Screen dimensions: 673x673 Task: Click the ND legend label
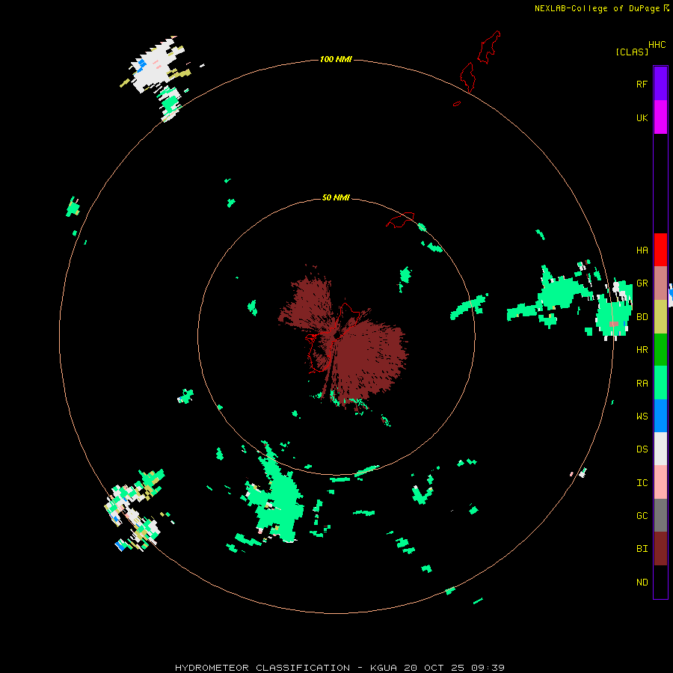tap(642, 583)
